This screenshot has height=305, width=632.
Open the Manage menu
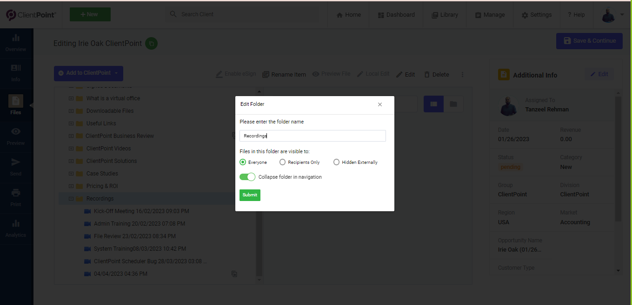(x=490, y=15)
